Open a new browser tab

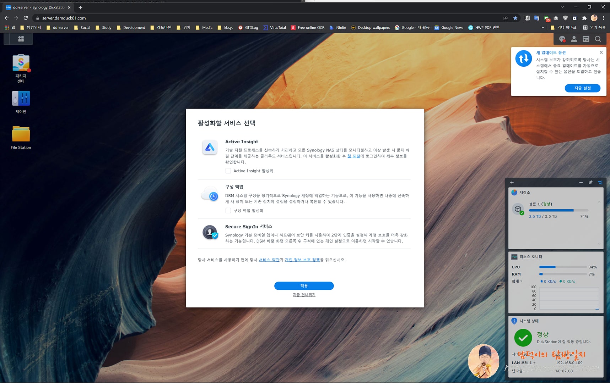point(80,7)
